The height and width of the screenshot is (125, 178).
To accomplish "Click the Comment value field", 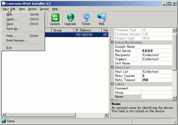I will click(157, 88).
